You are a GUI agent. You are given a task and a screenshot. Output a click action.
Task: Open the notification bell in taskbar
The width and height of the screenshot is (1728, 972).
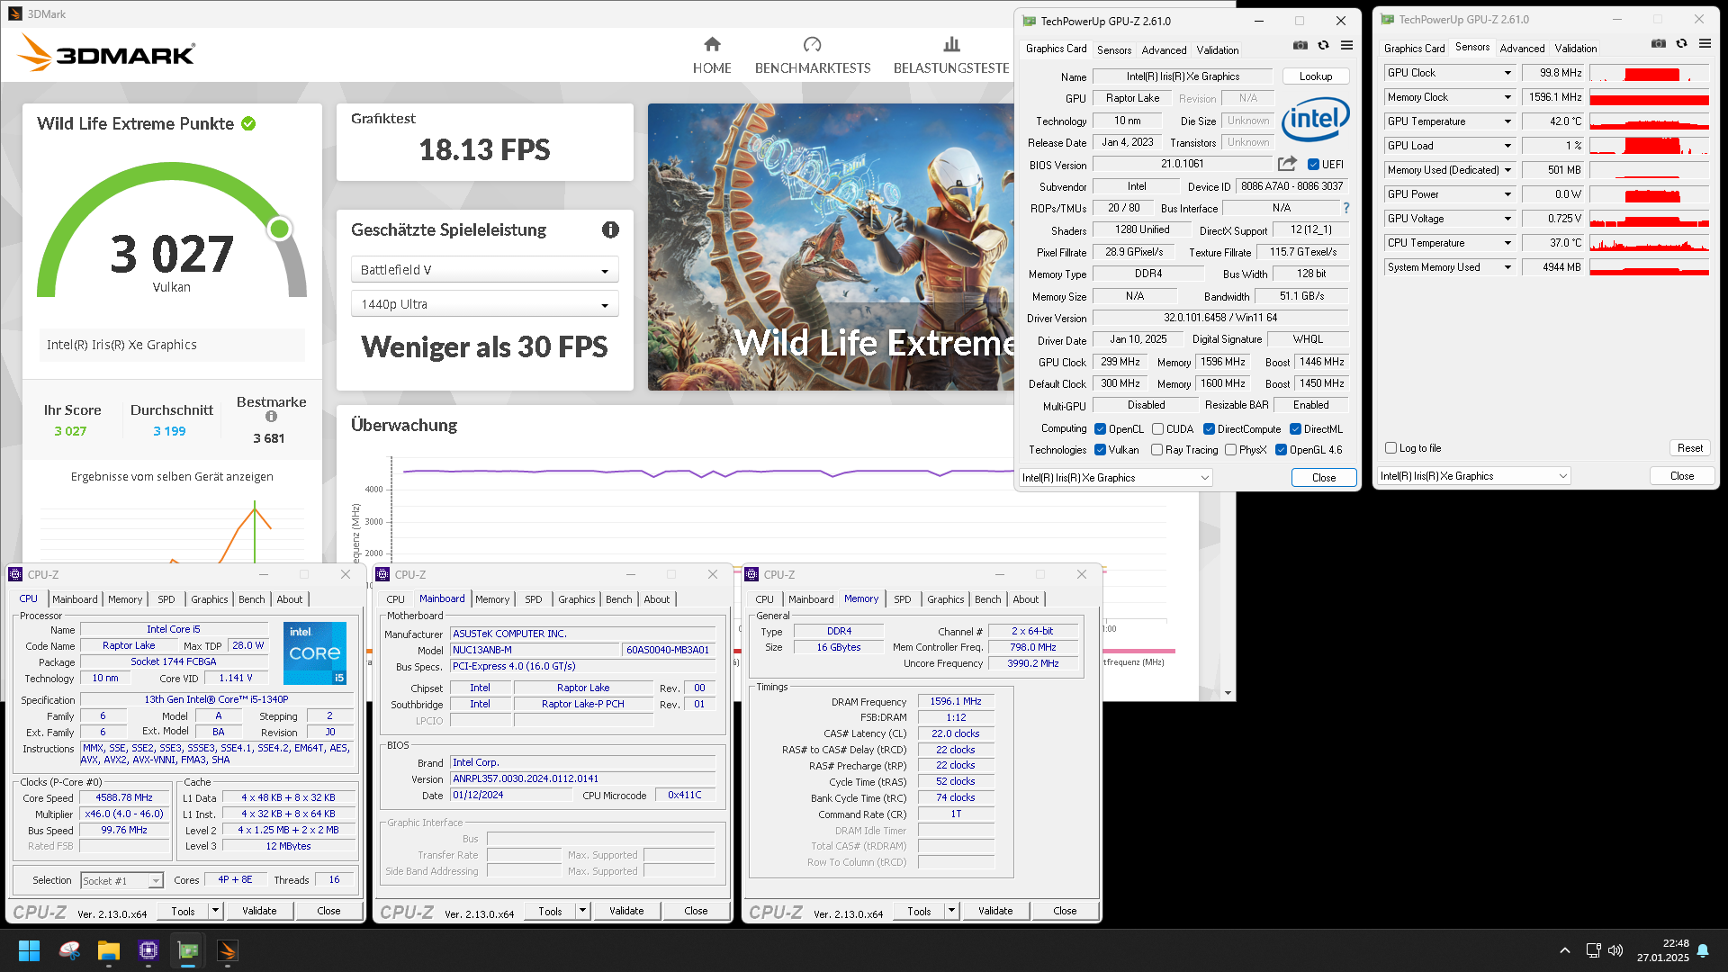point(1703,950)
